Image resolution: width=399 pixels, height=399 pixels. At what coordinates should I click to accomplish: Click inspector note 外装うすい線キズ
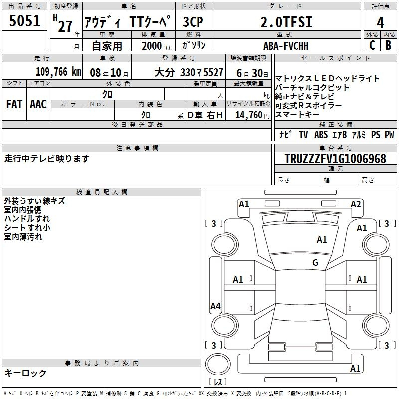point(34,201)
